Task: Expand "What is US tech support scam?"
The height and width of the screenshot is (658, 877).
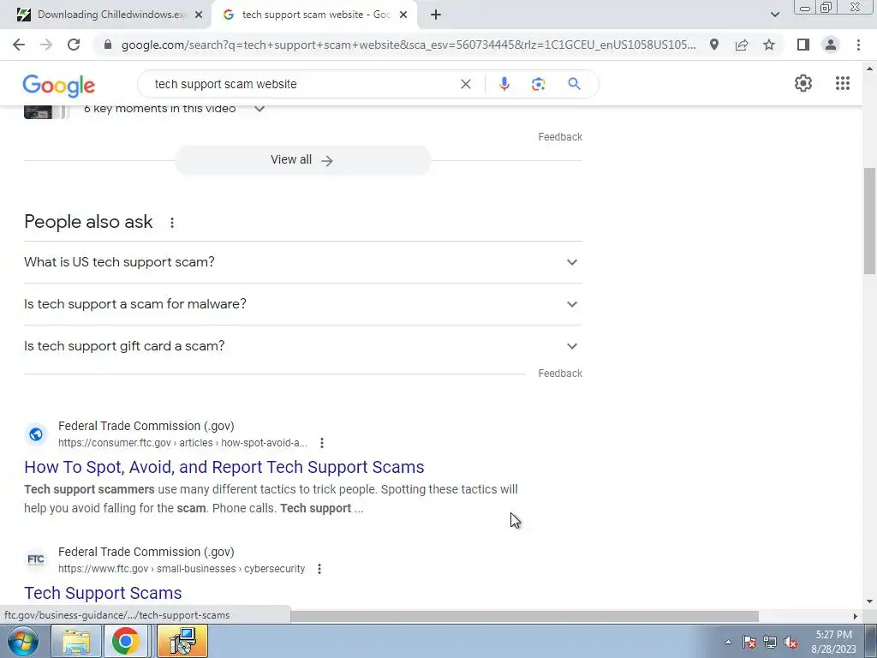Action: point(303,262)
